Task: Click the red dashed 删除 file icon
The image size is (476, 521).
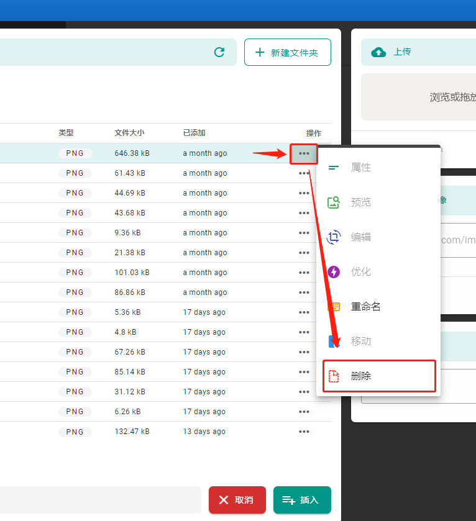Action: click(x=334, y=376)
